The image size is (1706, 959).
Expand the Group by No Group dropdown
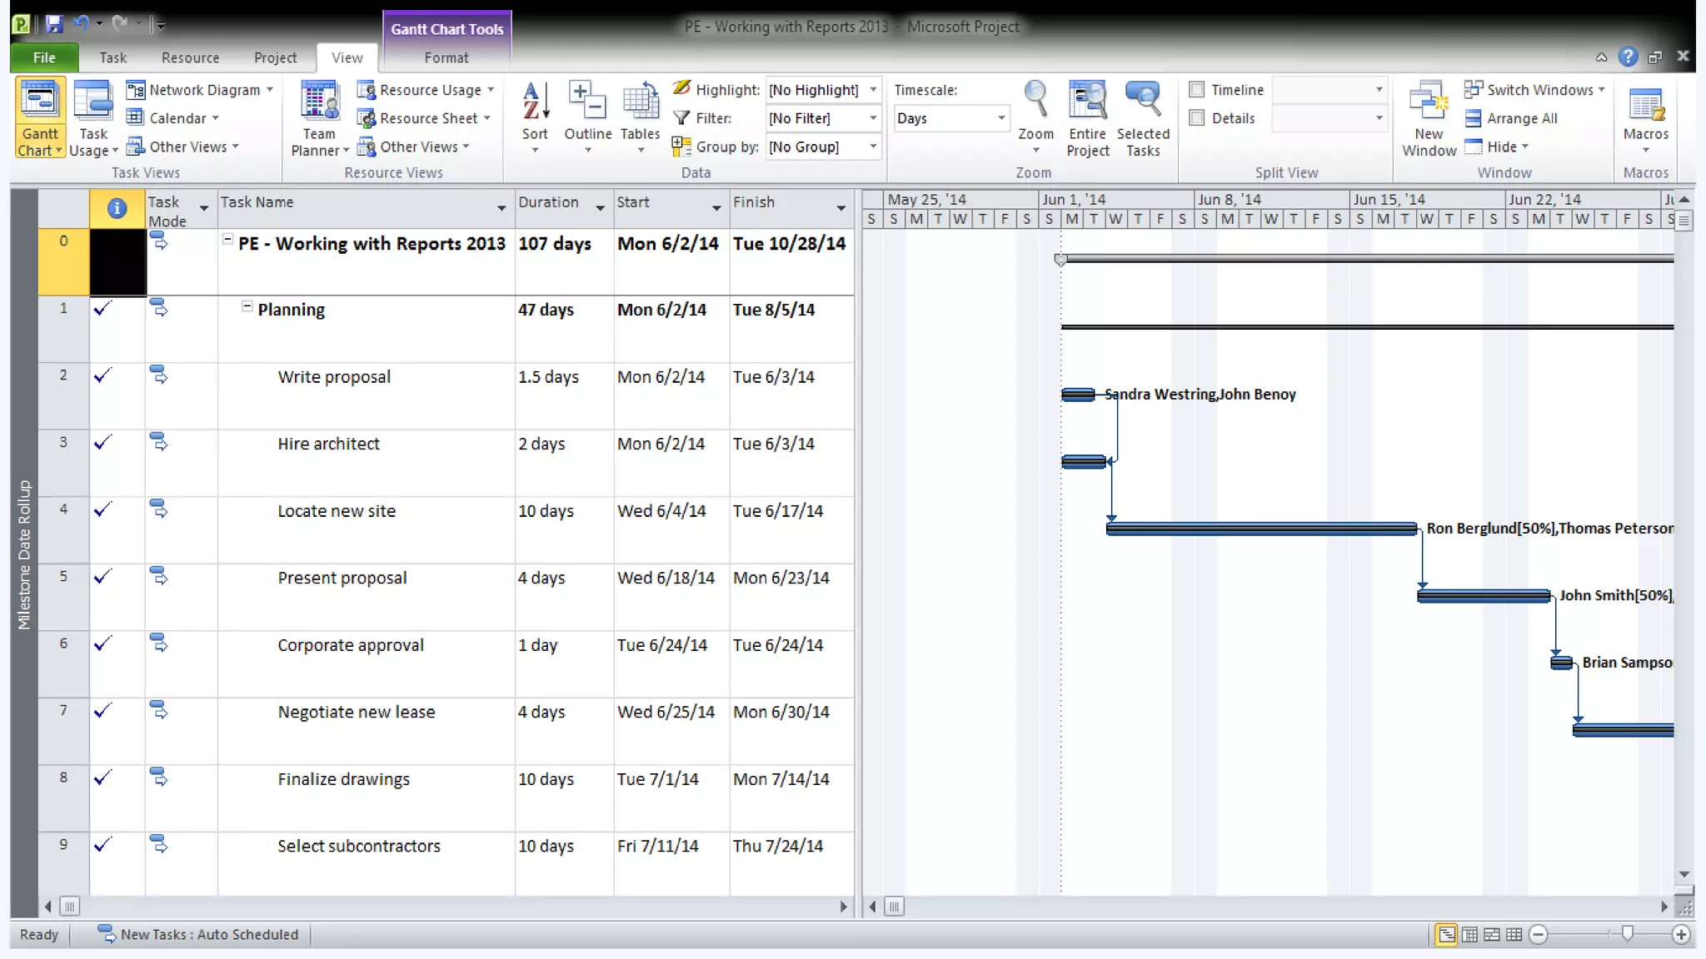point(872,147)
